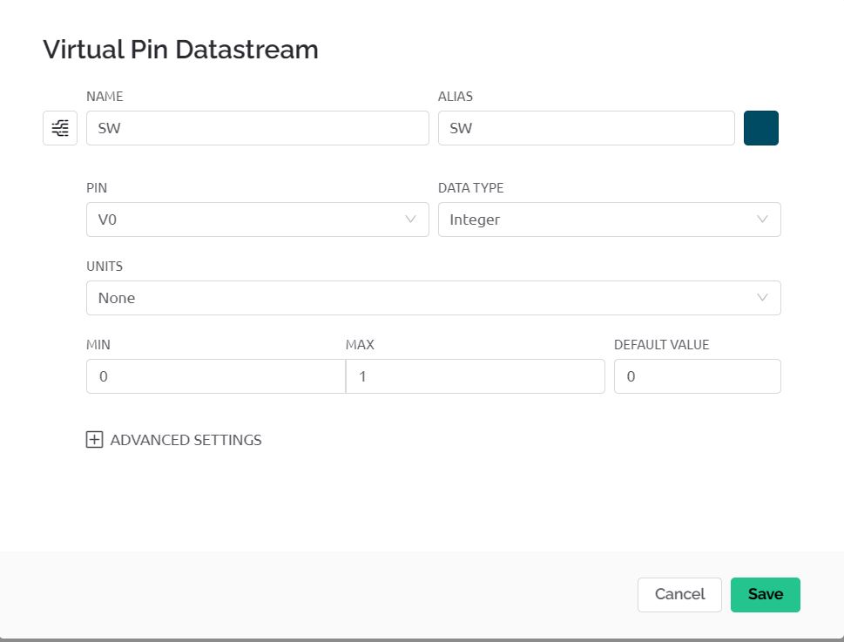Click the chevron arrow in the Pin field
Screen dimensions: 844x642
click(x=411, y=220)
